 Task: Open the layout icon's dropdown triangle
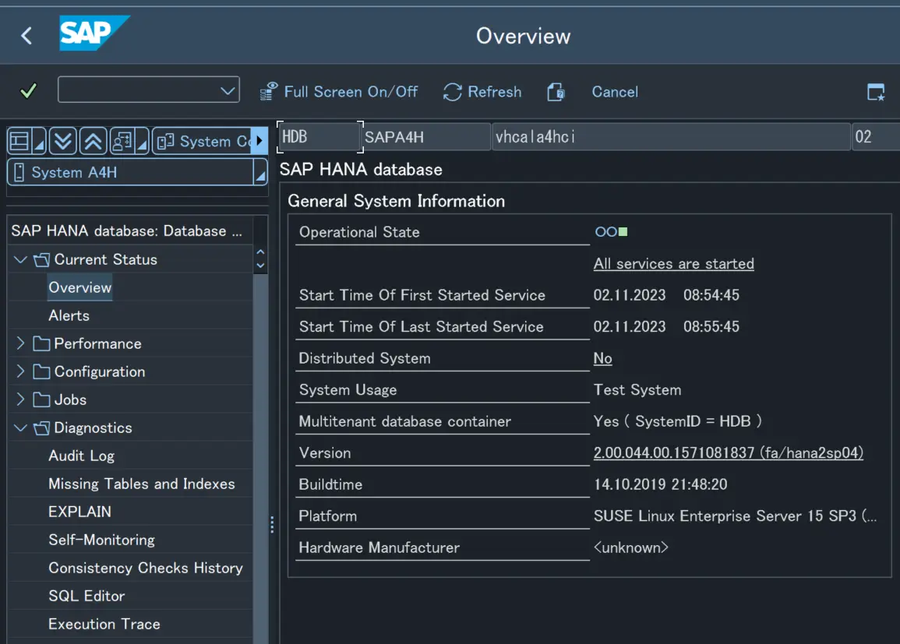[39, 141]
